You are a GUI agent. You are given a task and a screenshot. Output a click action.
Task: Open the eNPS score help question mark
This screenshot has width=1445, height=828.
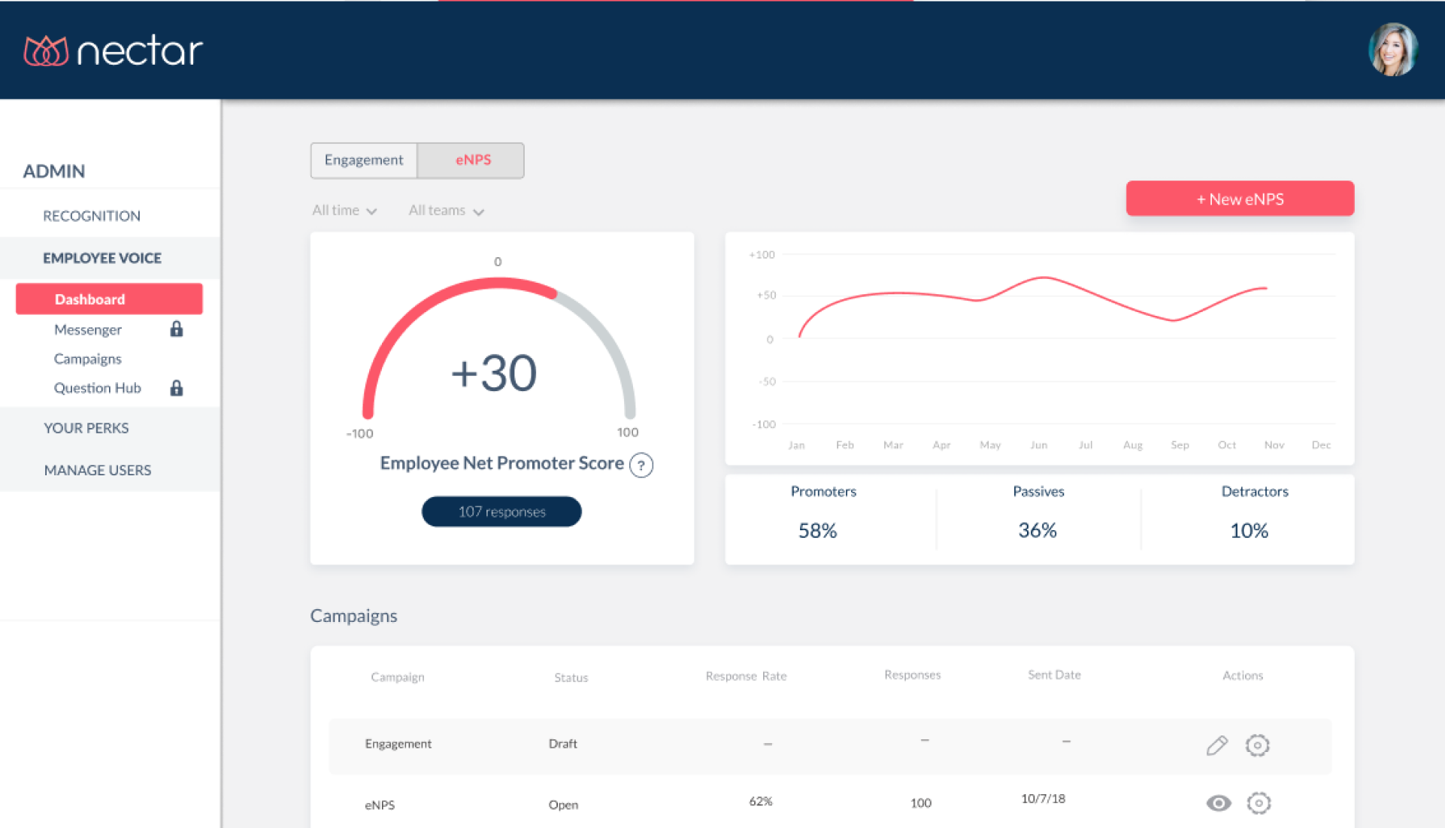click(641, 465)
